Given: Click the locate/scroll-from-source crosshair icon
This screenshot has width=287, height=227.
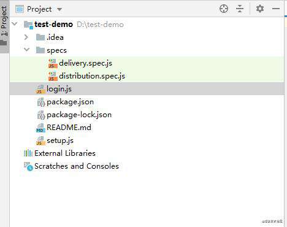Looking at the screenshot, I should (224, 9).
